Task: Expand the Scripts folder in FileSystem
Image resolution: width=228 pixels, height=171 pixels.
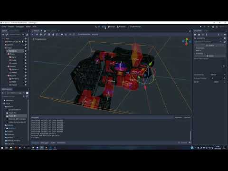Action: (4, 131)
